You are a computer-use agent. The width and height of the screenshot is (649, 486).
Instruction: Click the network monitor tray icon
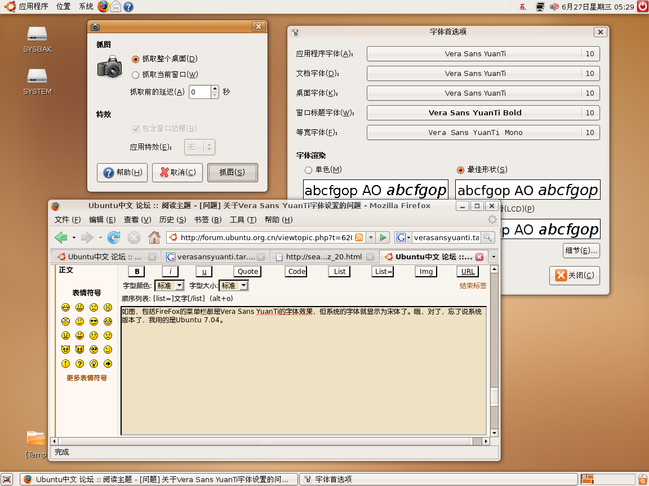coord(540,7)
